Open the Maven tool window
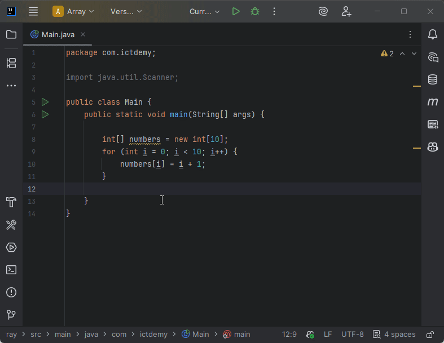This screenshot has width=444, height=343. [432, 102]
